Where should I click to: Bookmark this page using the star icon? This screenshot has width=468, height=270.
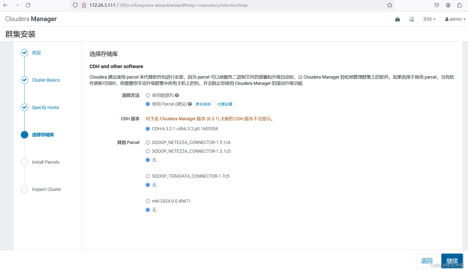tap(389, 5)
